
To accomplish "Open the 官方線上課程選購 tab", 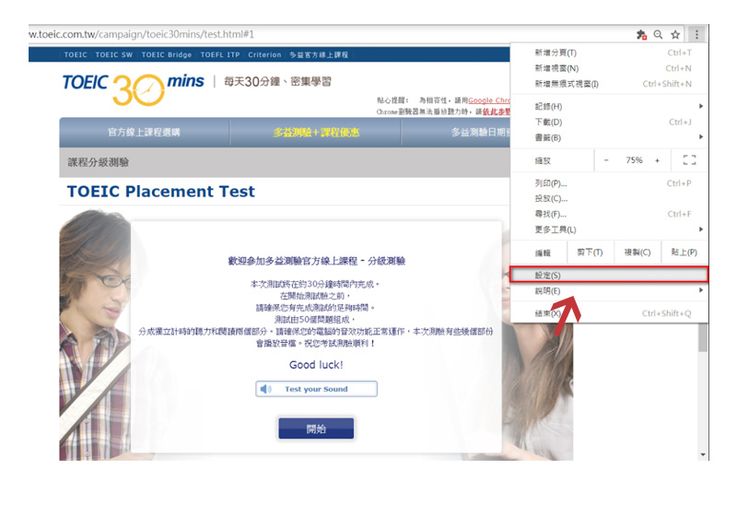I will (x=145, y=132).
